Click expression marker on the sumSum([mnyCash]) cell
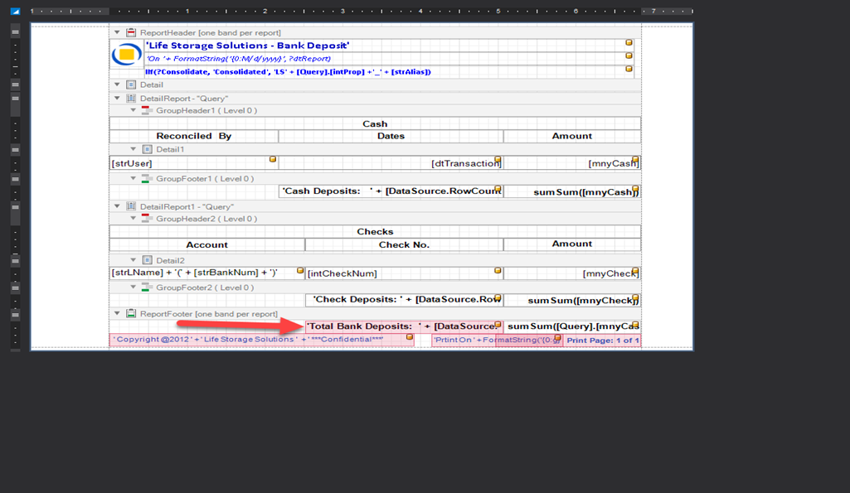Image resolution: width=850 pixels, height=493 pixels. coord(635,189)
